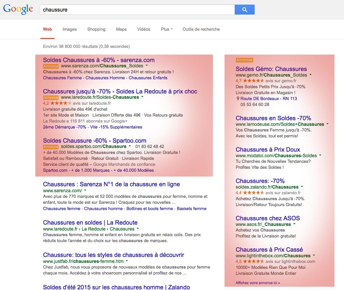344x290 pixels.
Task: Click the Annonce badge on the La Redoute ad
Action: (x=51, y=97)
